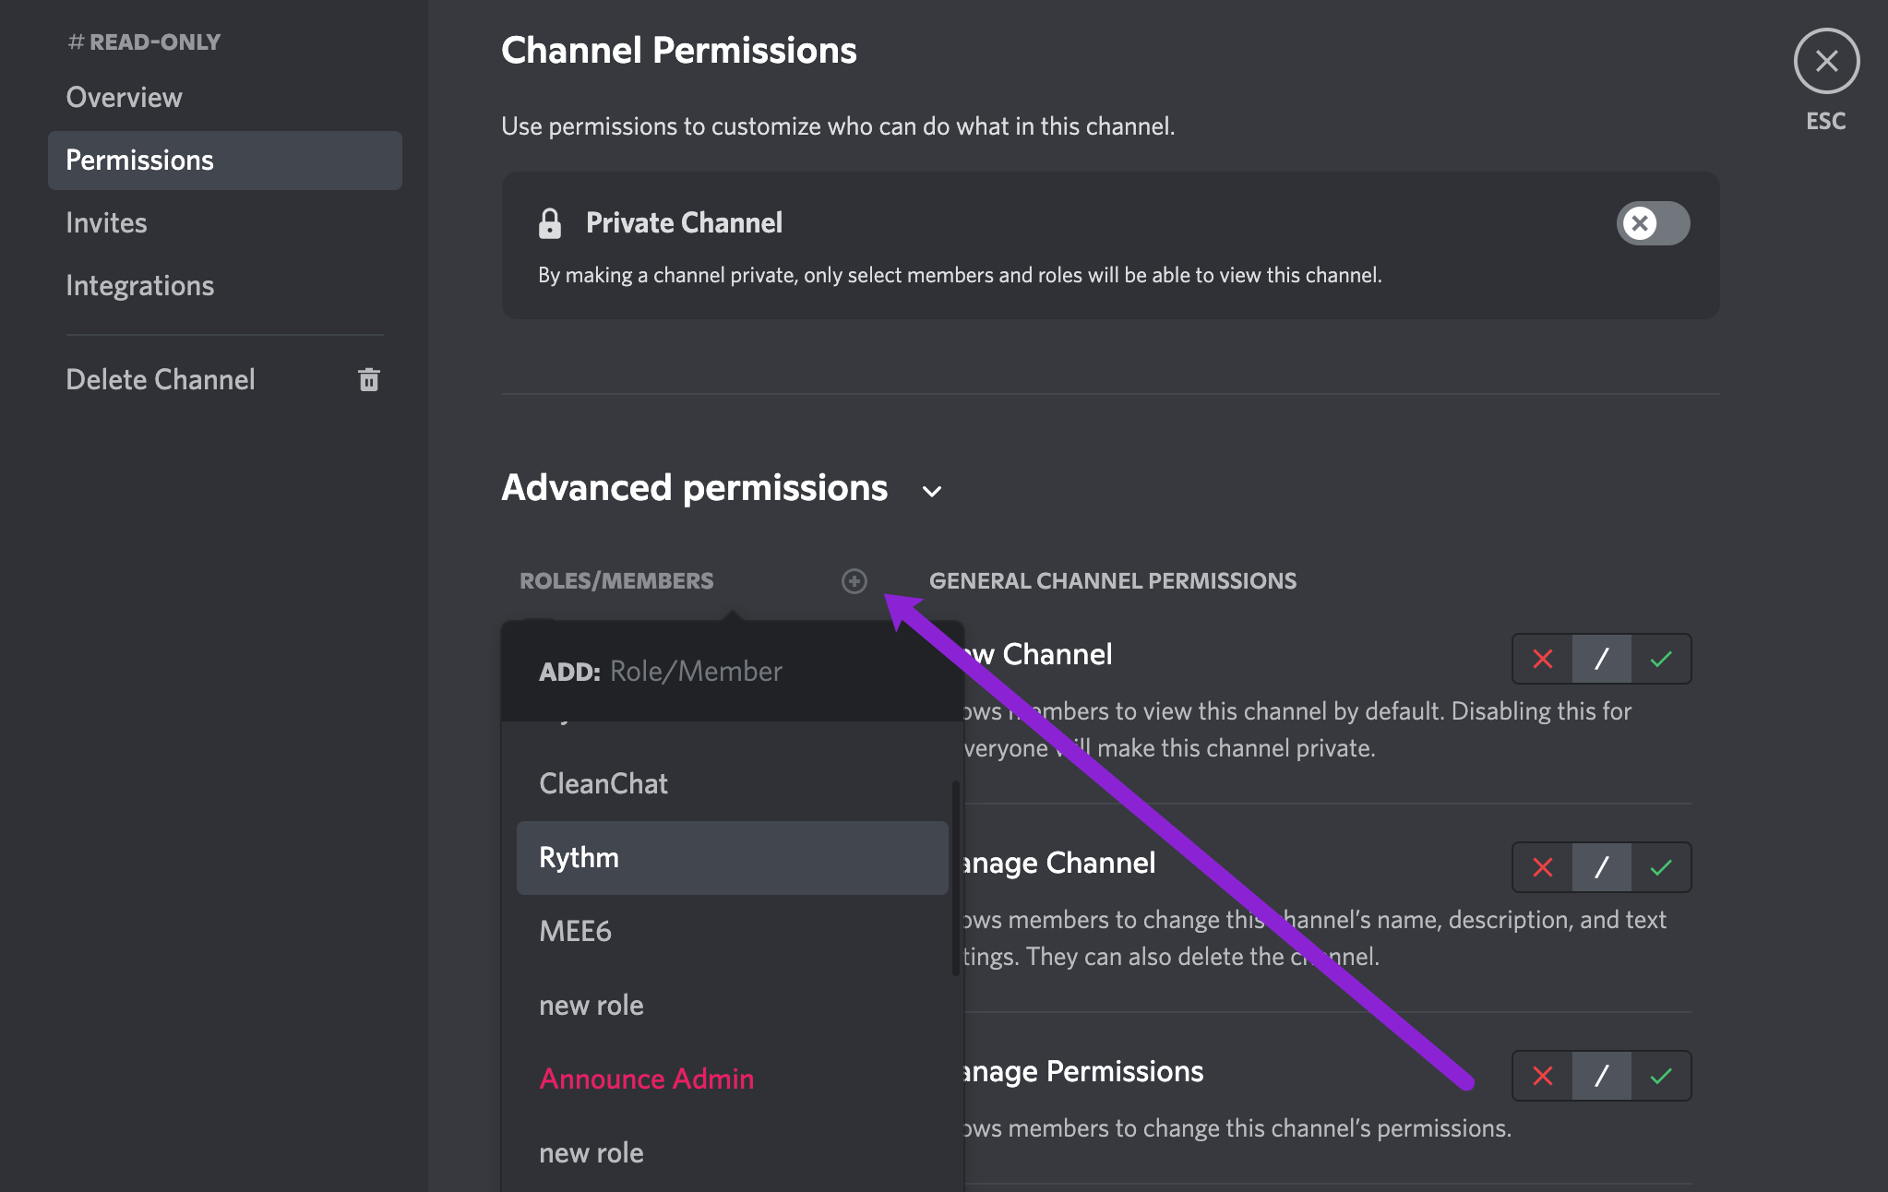
Task: Click the trash icon beside Delete Channel
Action: pos(369,379)
